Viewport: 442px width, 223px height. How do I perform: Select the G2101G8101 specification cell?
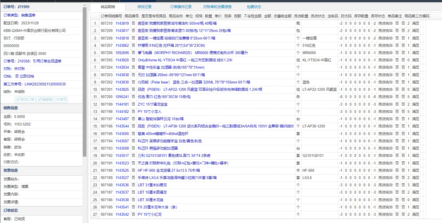[x=320, y=155]
